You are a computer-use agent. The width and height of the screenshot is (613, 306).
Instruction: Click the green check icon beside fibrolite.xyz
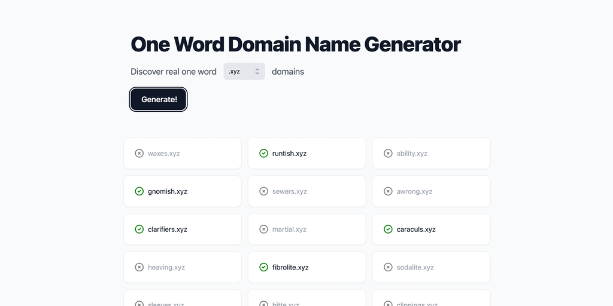tap(263, 267)
